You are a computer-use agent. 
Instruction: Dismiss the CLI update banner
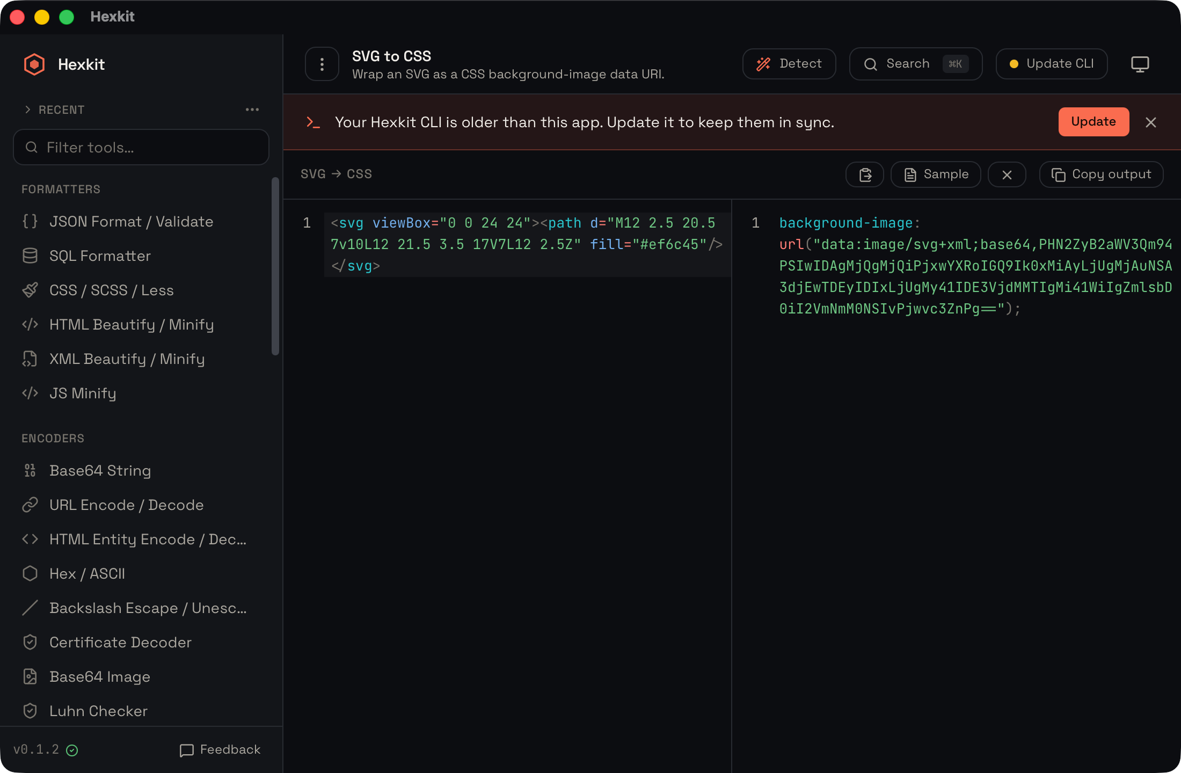(1151, 122)
